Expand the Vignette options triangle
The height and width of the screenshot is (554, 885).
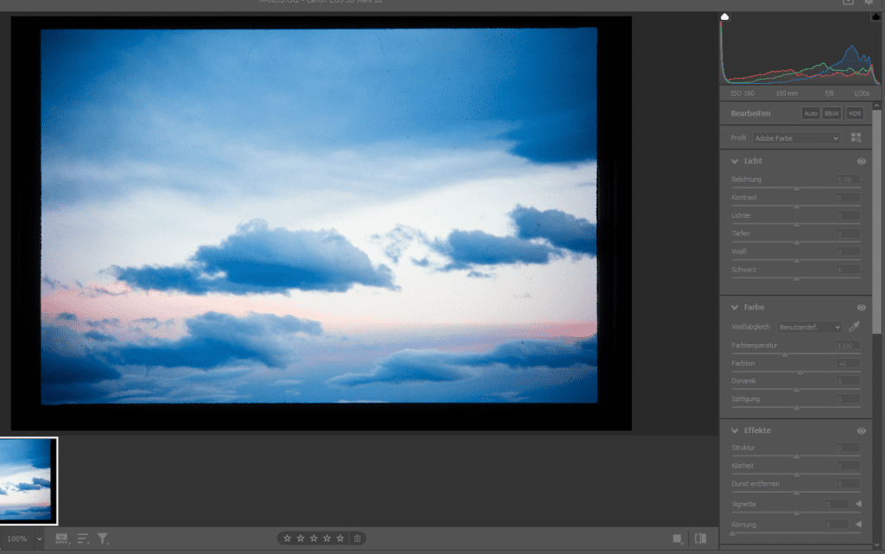(x=858, y=504)
